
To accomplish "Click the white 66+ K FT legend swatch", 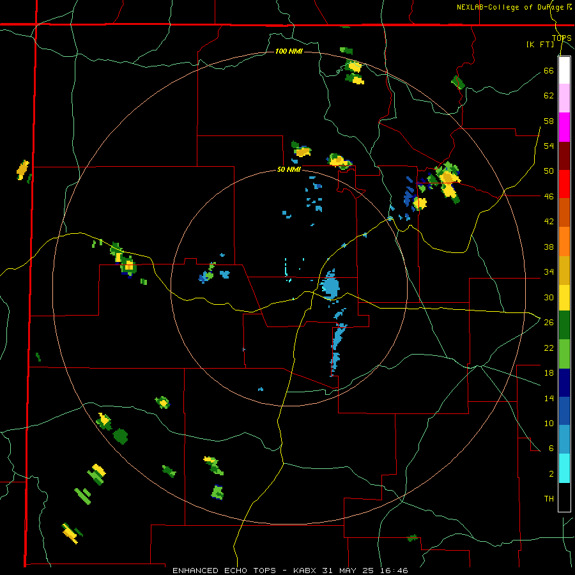I will [564, 70].
